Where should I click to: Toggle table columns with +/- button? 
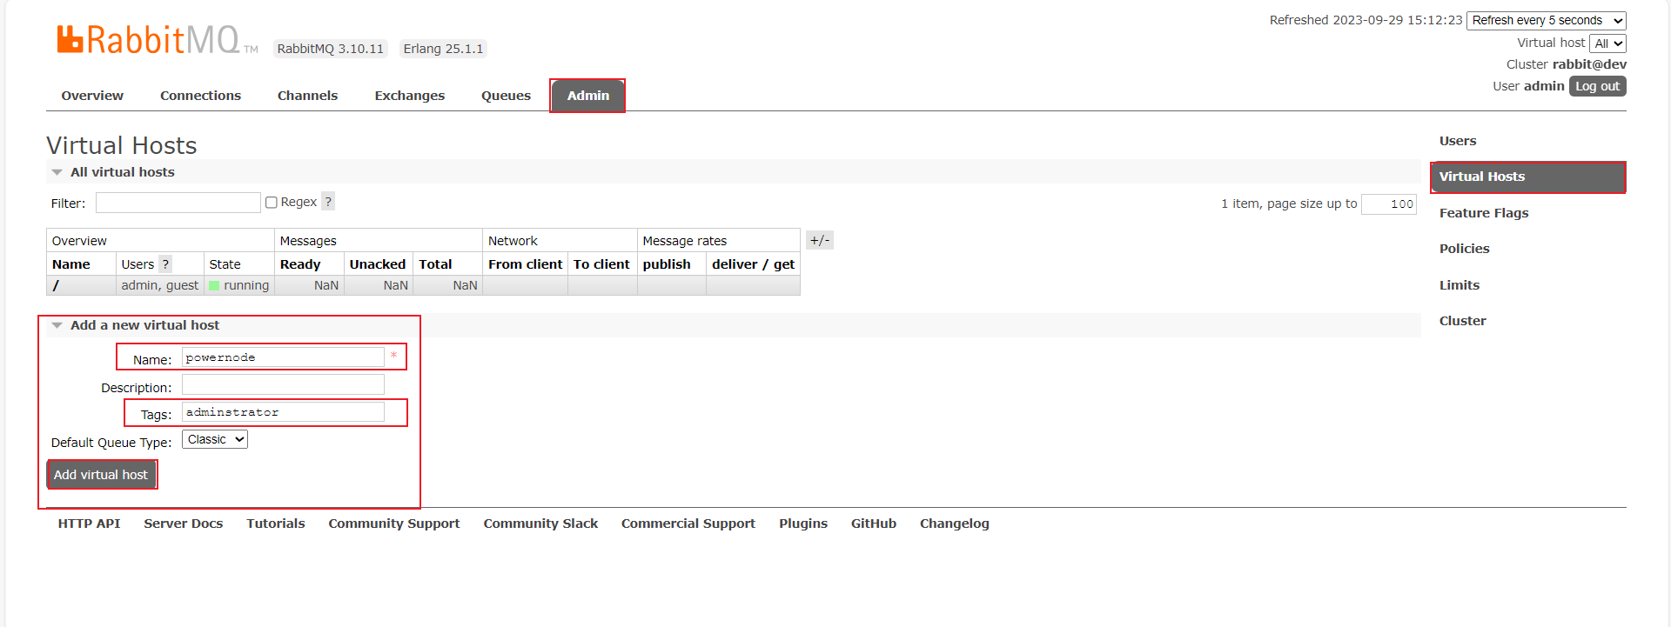820,241
